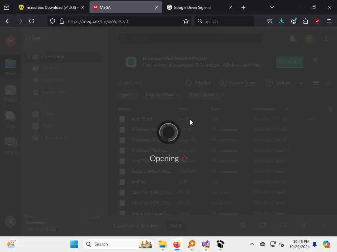The height and width of the screenshot is (252, 337).
Task: Open the black box app on taskbar
Action: [x=220, y=244]
